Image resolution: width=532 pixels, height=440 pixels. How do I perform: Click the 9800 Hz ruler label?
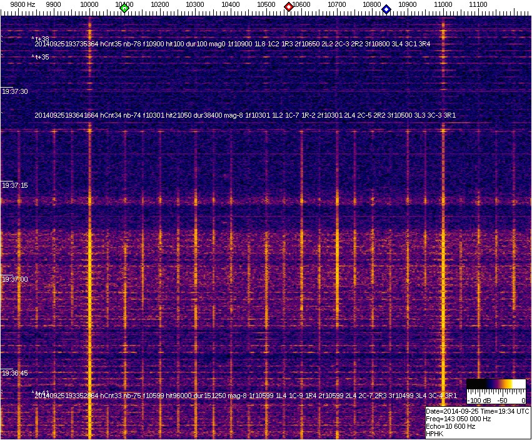[x=23, y=4]
